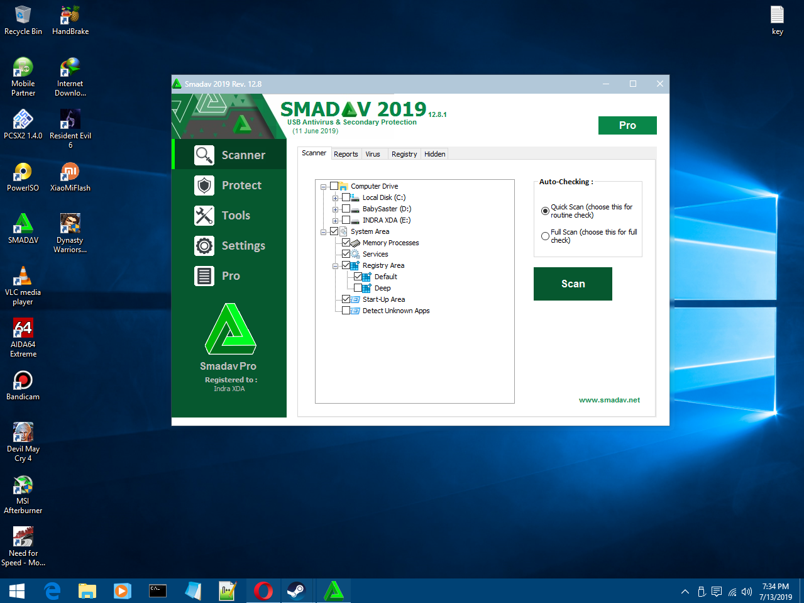Check the Local Disk (C:) checkbox
This screenshot has height=603, width=804.
click(346, 197)
